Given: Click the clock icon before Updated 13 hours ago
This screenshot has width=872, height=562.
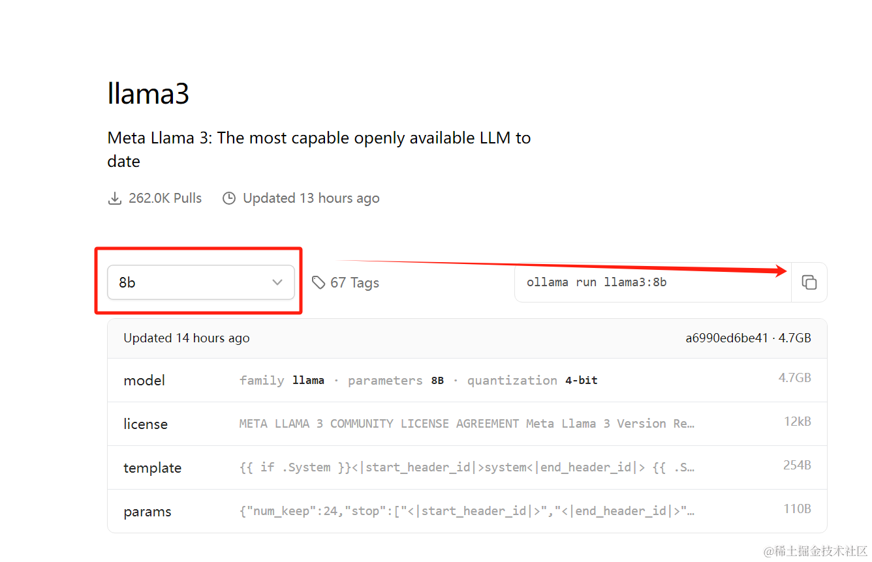Looking at the screenshot, I should 229,198.
